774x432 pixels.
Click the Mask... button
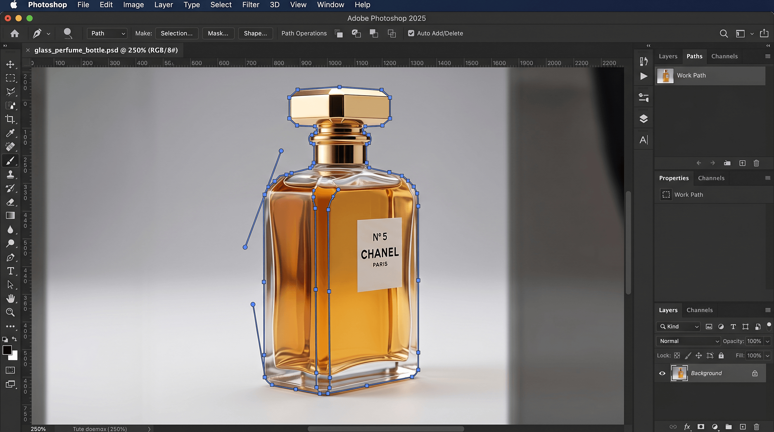coord(218,33)
